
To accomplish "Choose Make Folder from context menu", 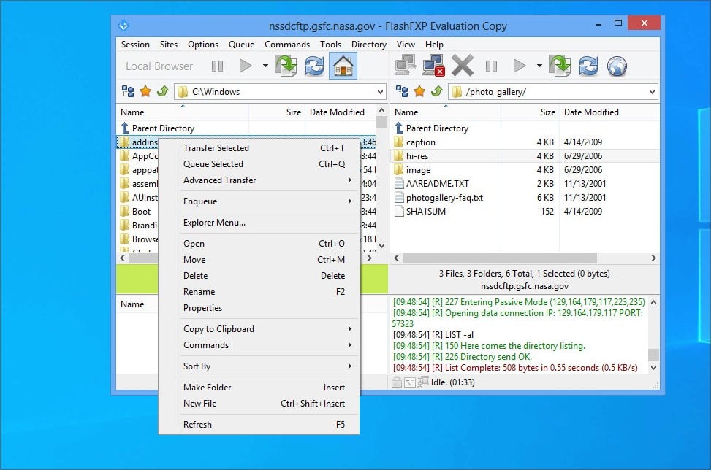I will (x=259, y=388).
